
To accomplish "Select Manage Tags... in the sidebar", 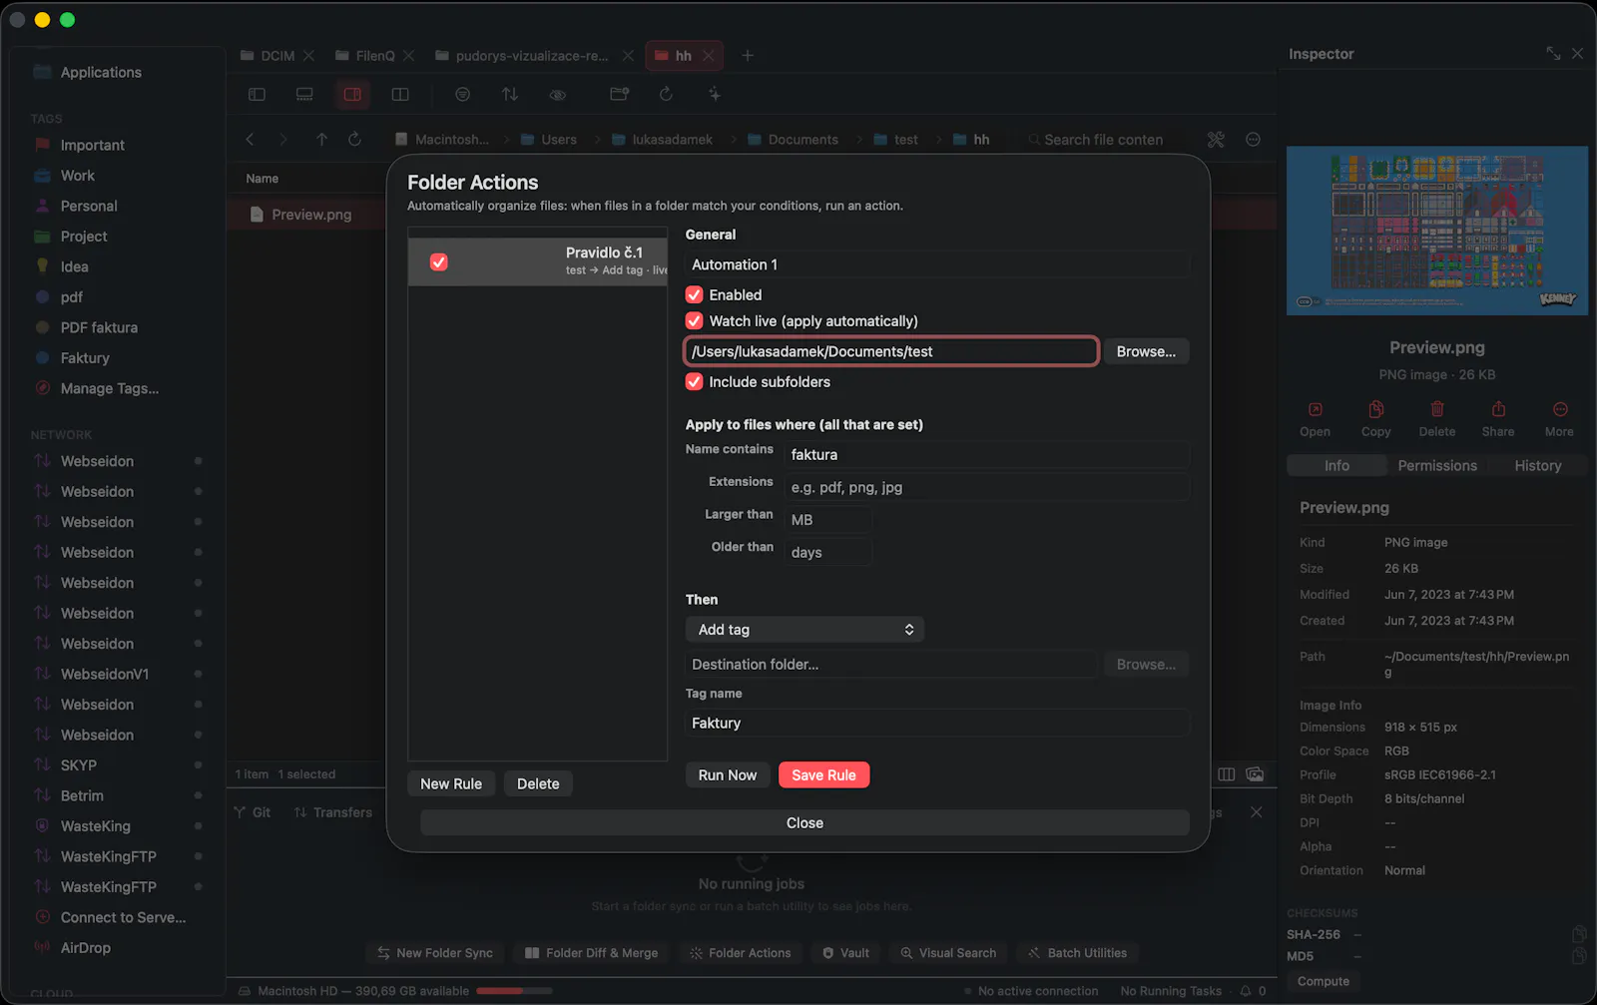I will coord(110,388).
